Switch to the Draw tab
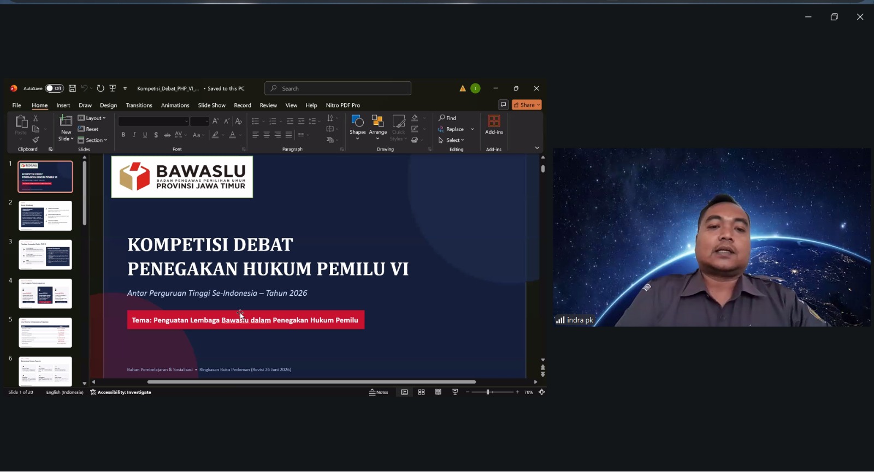Viewport: 874px width, 472px height. coord(85,105)
